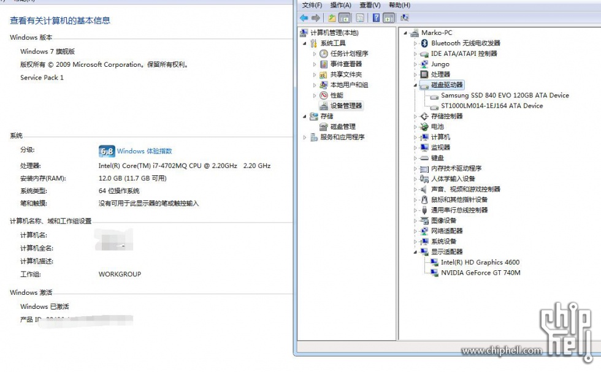Click the Scan for hardware changes icon

[x=404, y=18]
